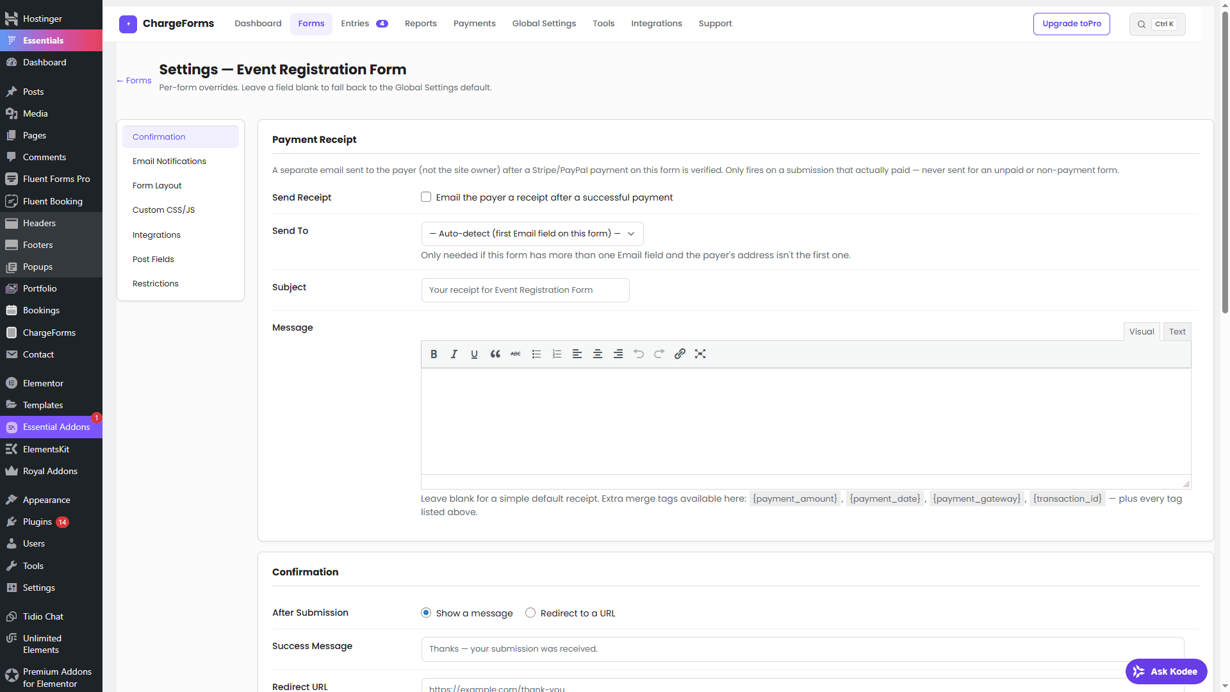Open the Ask Kodee chat button
The image size is (1230, 692).
(1166, 671)
